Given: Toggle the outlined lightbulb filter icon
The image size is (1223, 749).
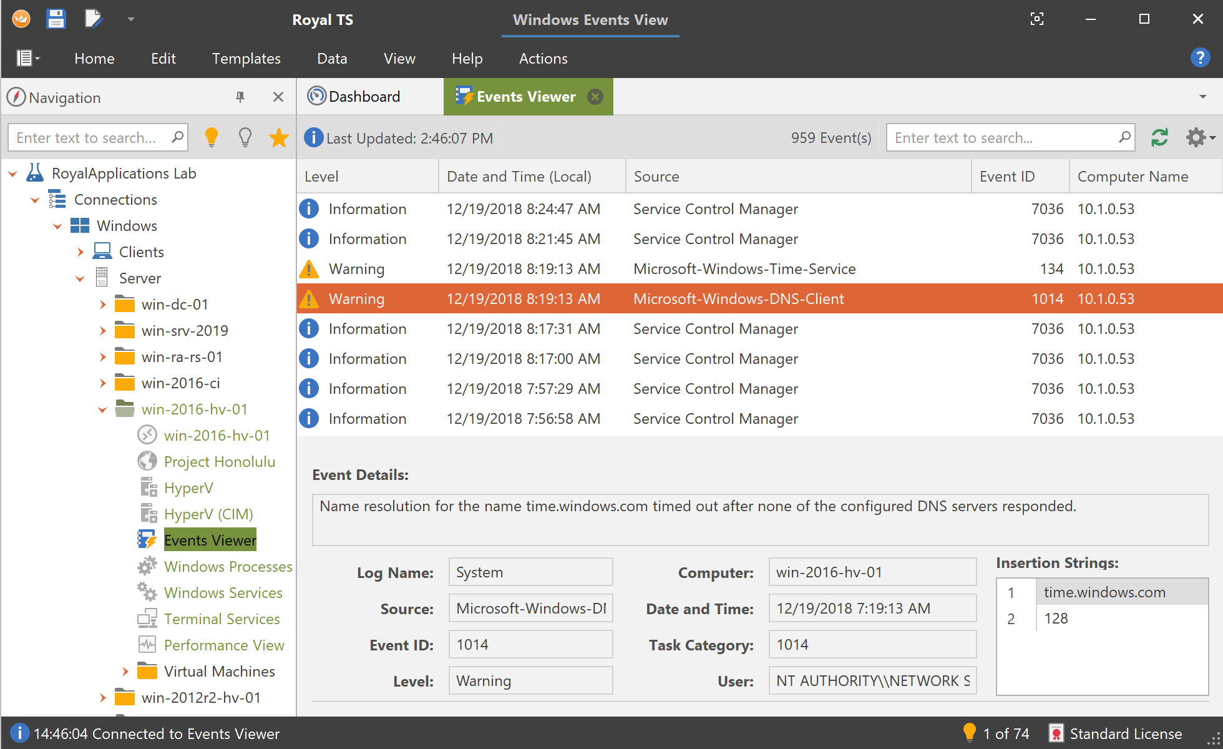Looking at the screenshot, I should (245, 137).
